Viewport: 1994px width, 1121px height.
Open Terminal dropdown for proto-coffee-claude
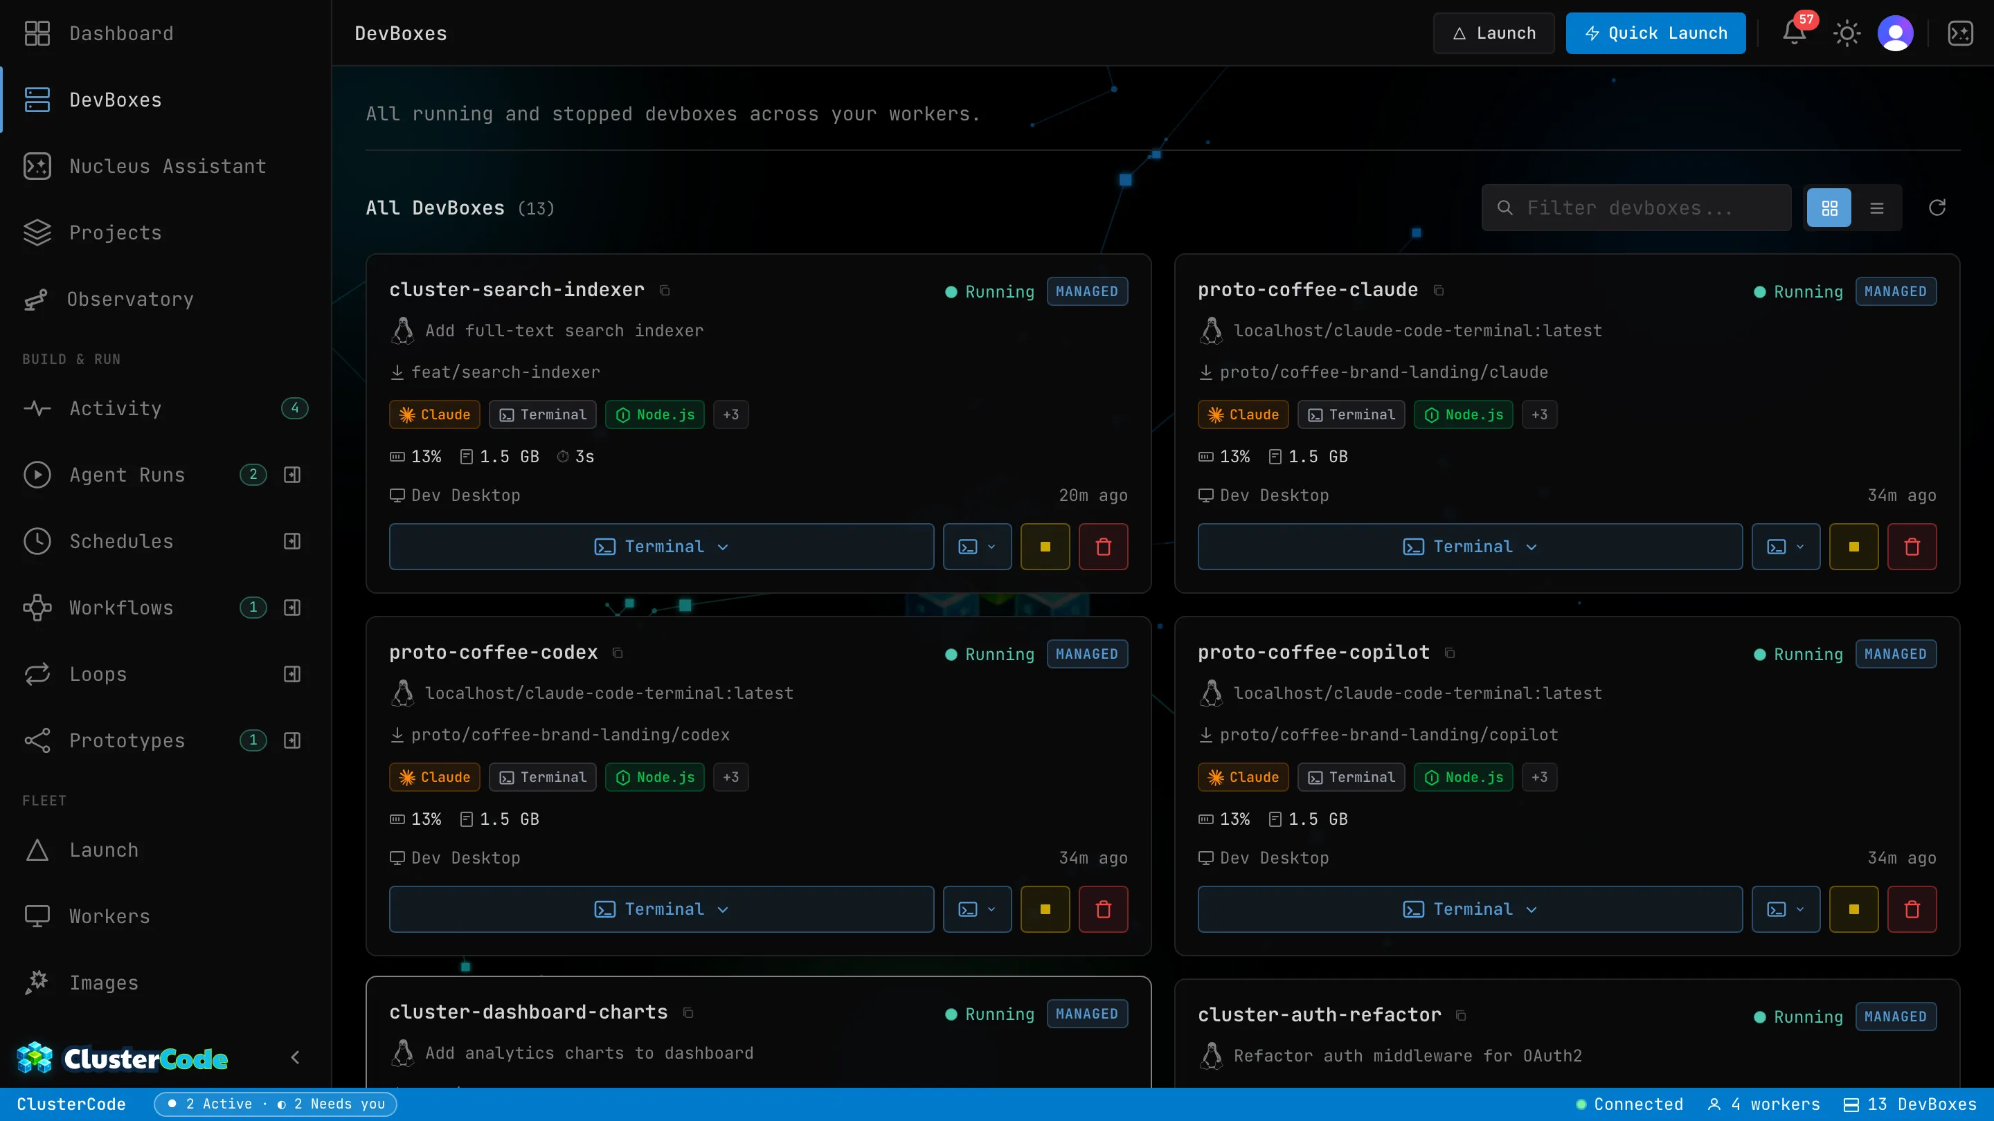point(1470,547)
